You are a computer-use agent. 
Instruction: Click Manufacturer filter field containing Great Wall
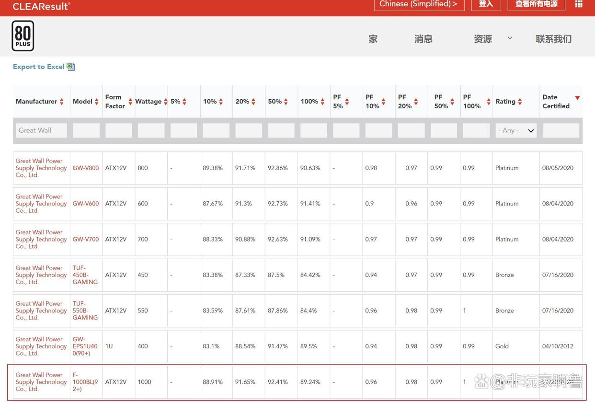[x=41, y=130]
